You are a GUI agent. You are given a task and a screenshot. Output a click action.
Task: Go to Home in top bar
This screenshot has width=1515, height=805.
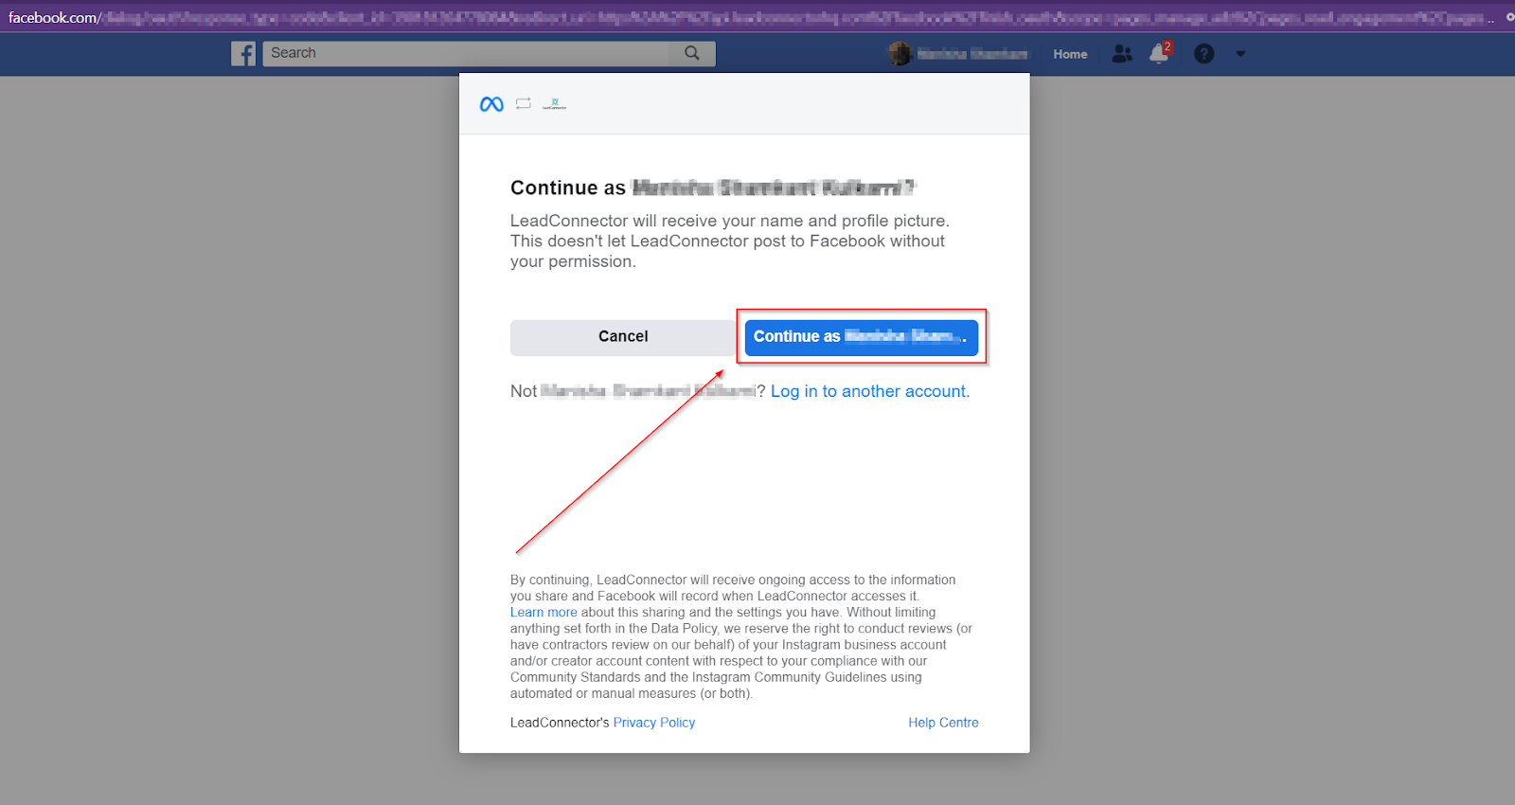[1070, 54]
